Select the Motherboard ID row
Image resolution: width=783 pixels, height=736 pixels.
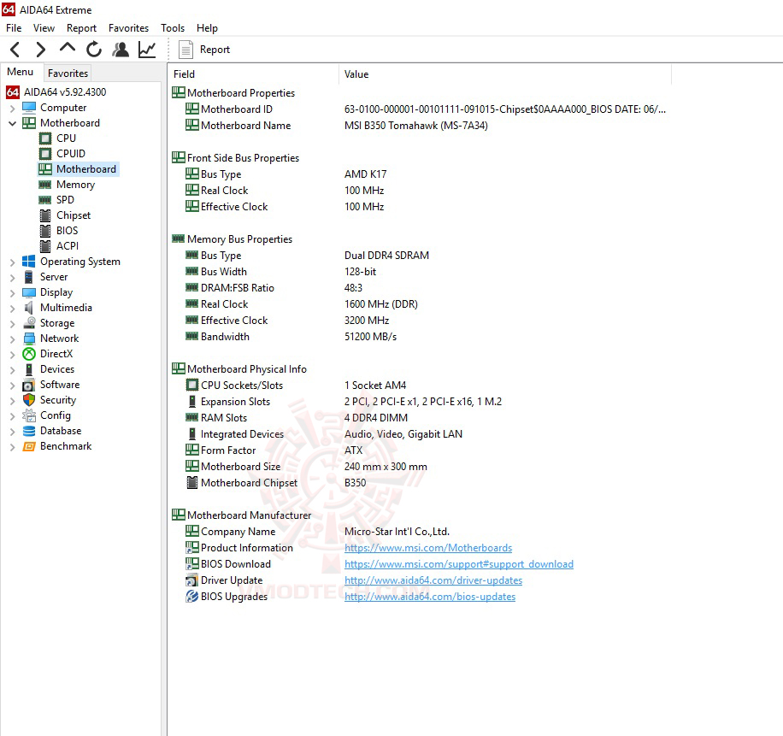coord(420,109)
